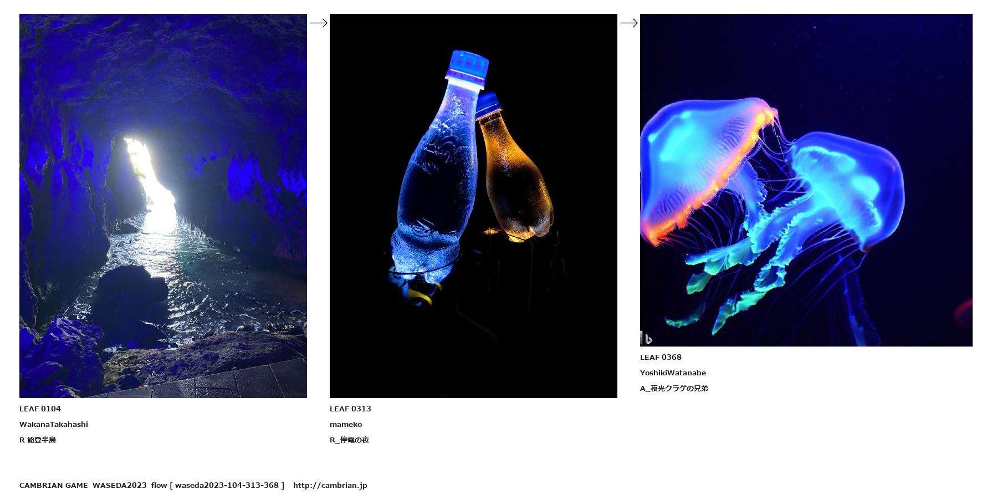Click the arrow after the cave image
The height and width of the screenshot is (499, 992).
pos(319,23)
